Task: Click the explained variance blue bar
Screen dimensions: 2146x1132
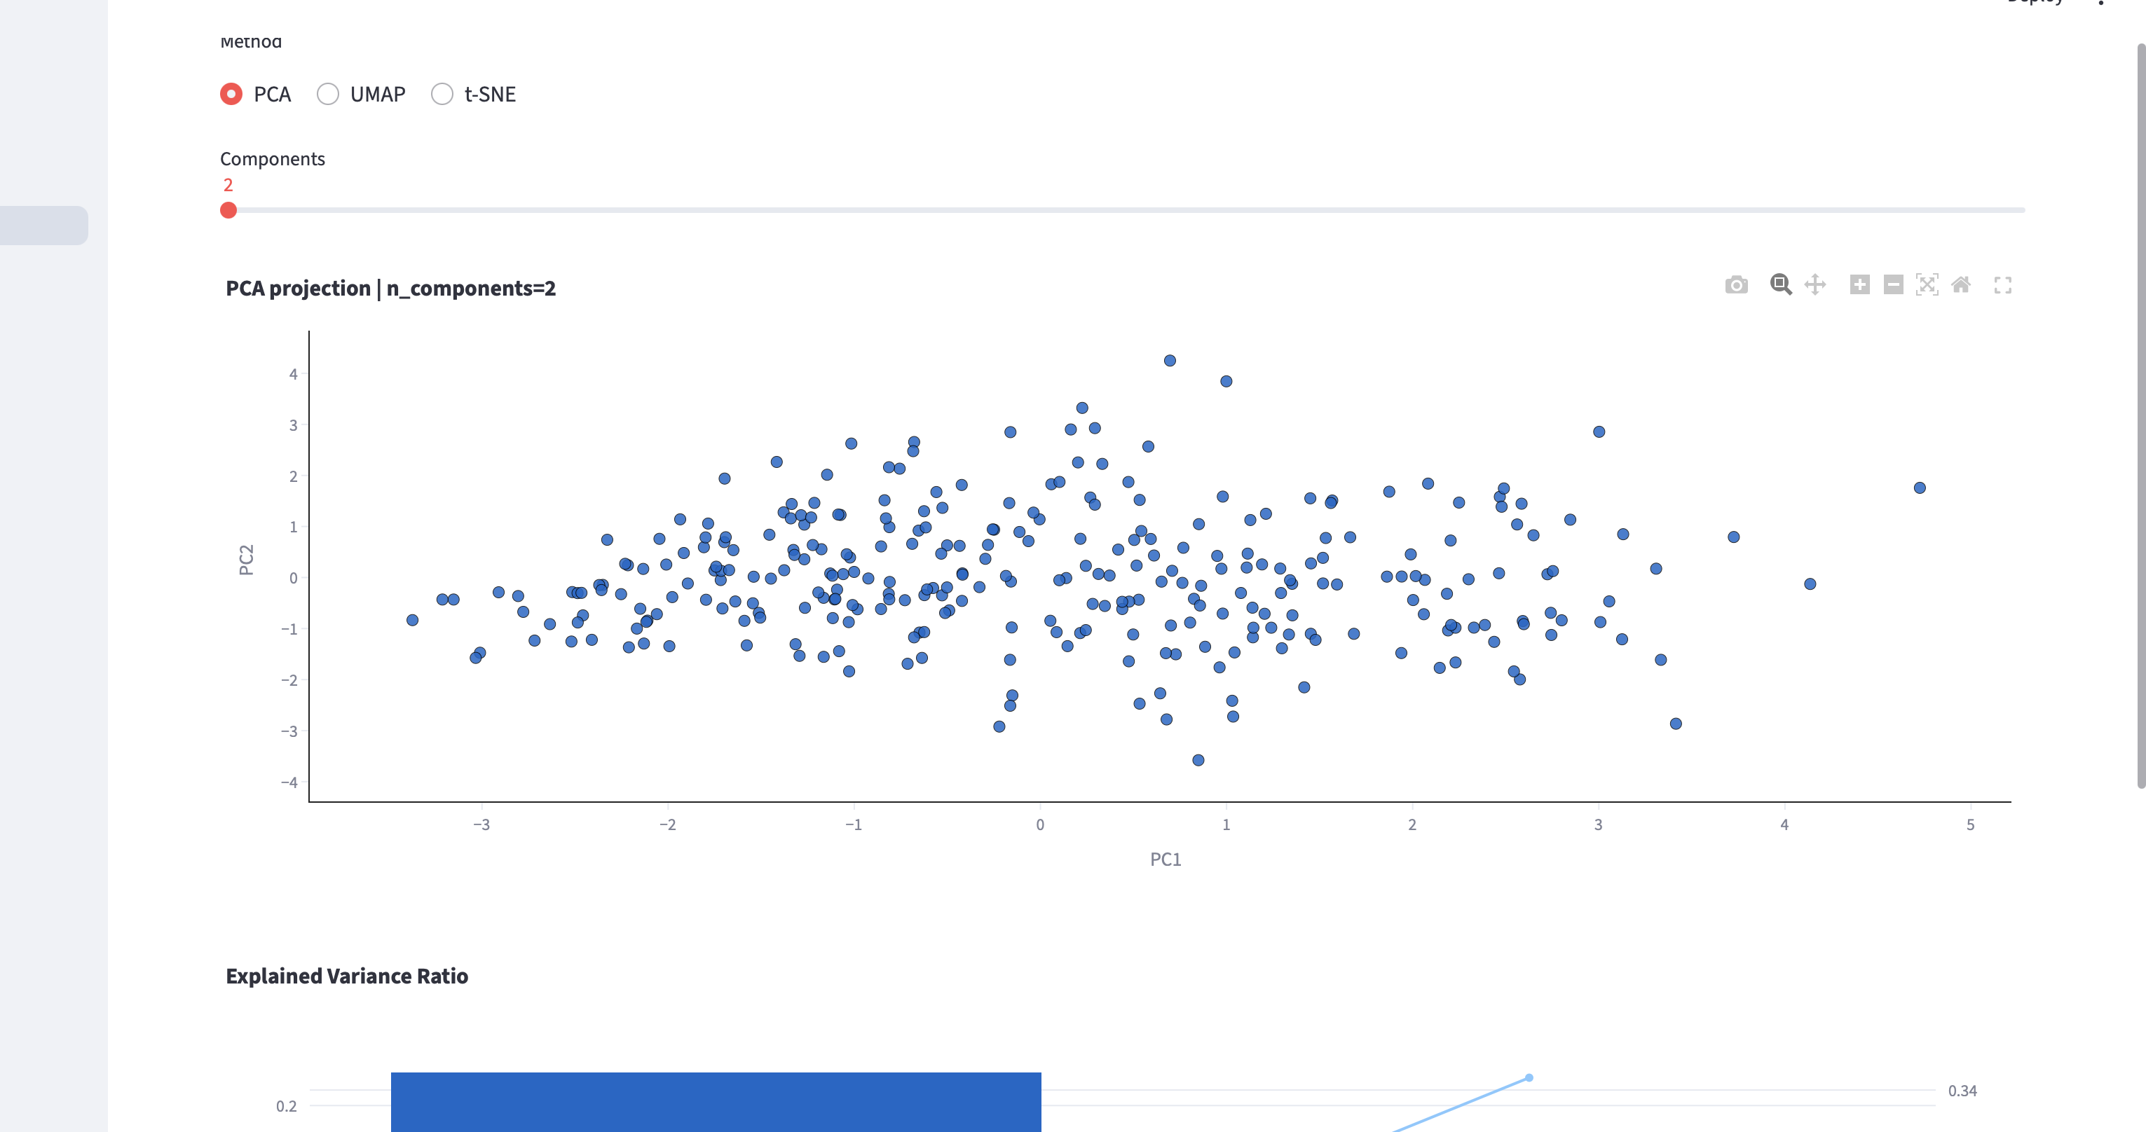Action: [x=716, y=1101]
